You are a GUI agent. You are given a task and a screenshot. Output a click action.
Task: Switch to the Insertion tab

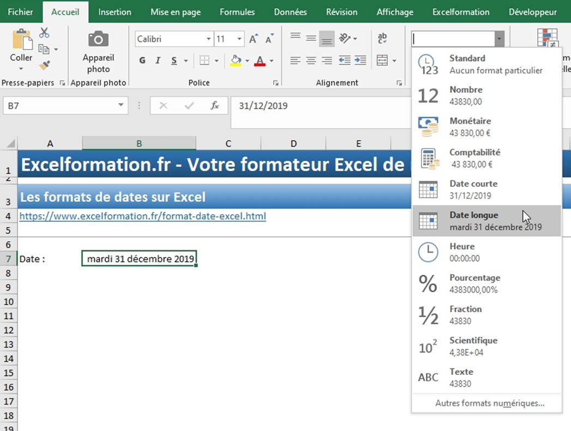(x=115, y=12)
